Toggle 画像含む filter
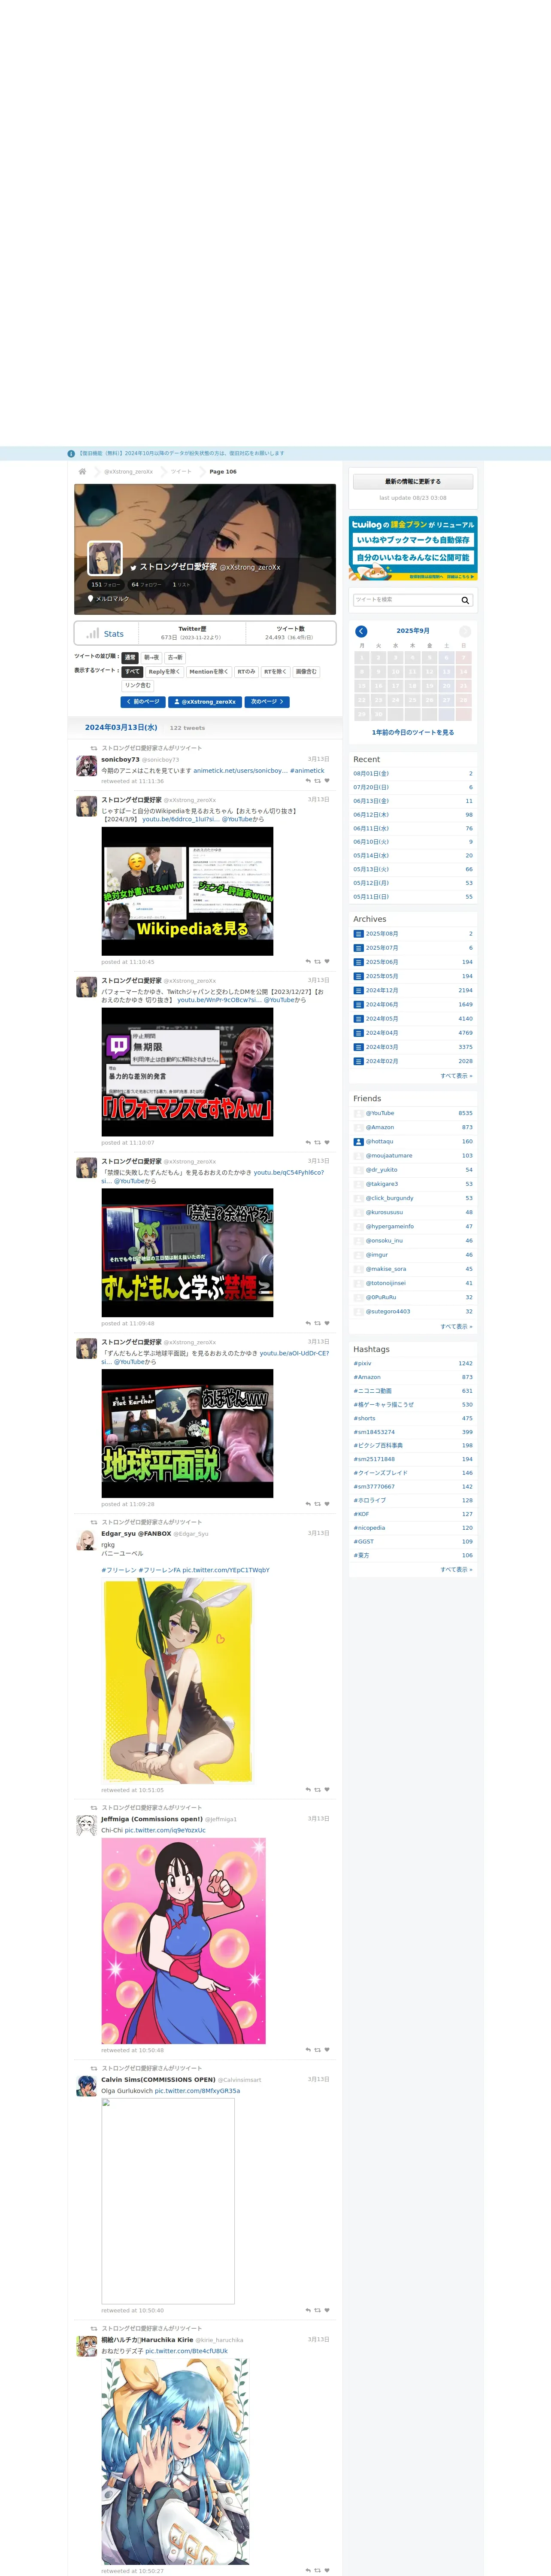Viewport: 551px width, 2576px height. [x=306, y=672]
